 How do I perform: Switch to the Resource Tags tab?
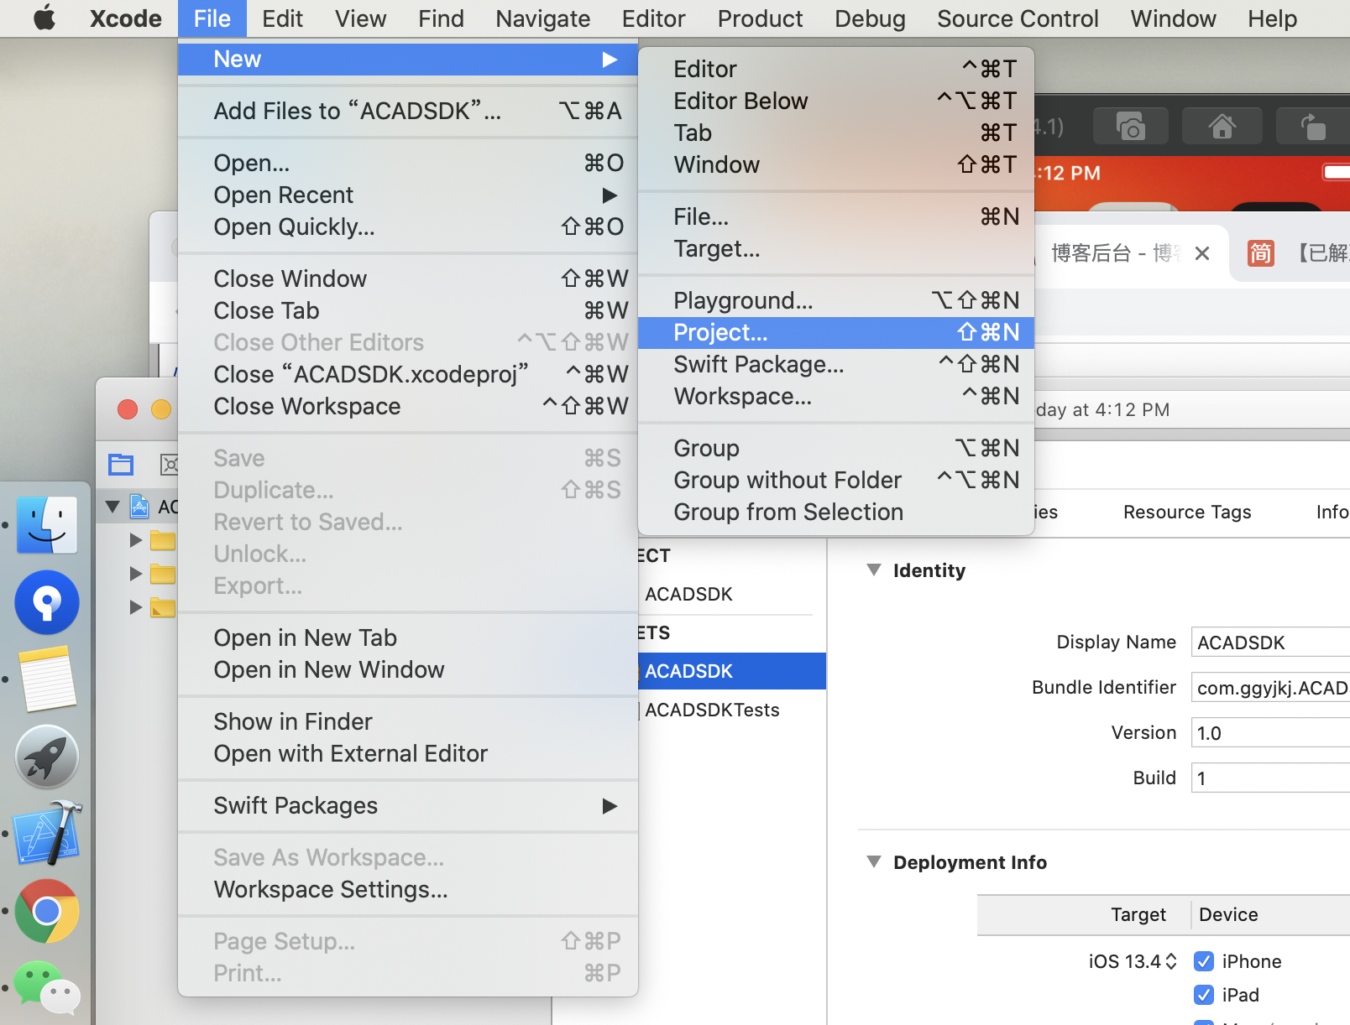(x=1186, y=512)
